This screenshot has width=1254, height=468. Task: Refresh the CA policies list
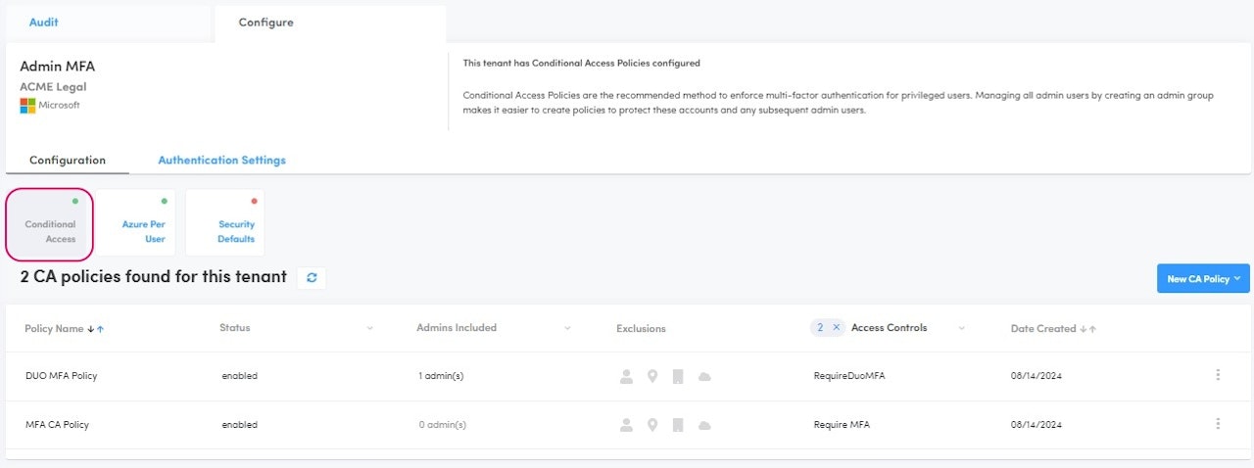(x=312, y=278)
